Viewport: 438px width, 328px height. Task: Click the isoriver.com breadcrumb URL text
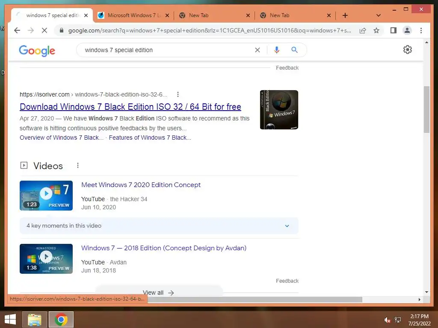(93, 94)
